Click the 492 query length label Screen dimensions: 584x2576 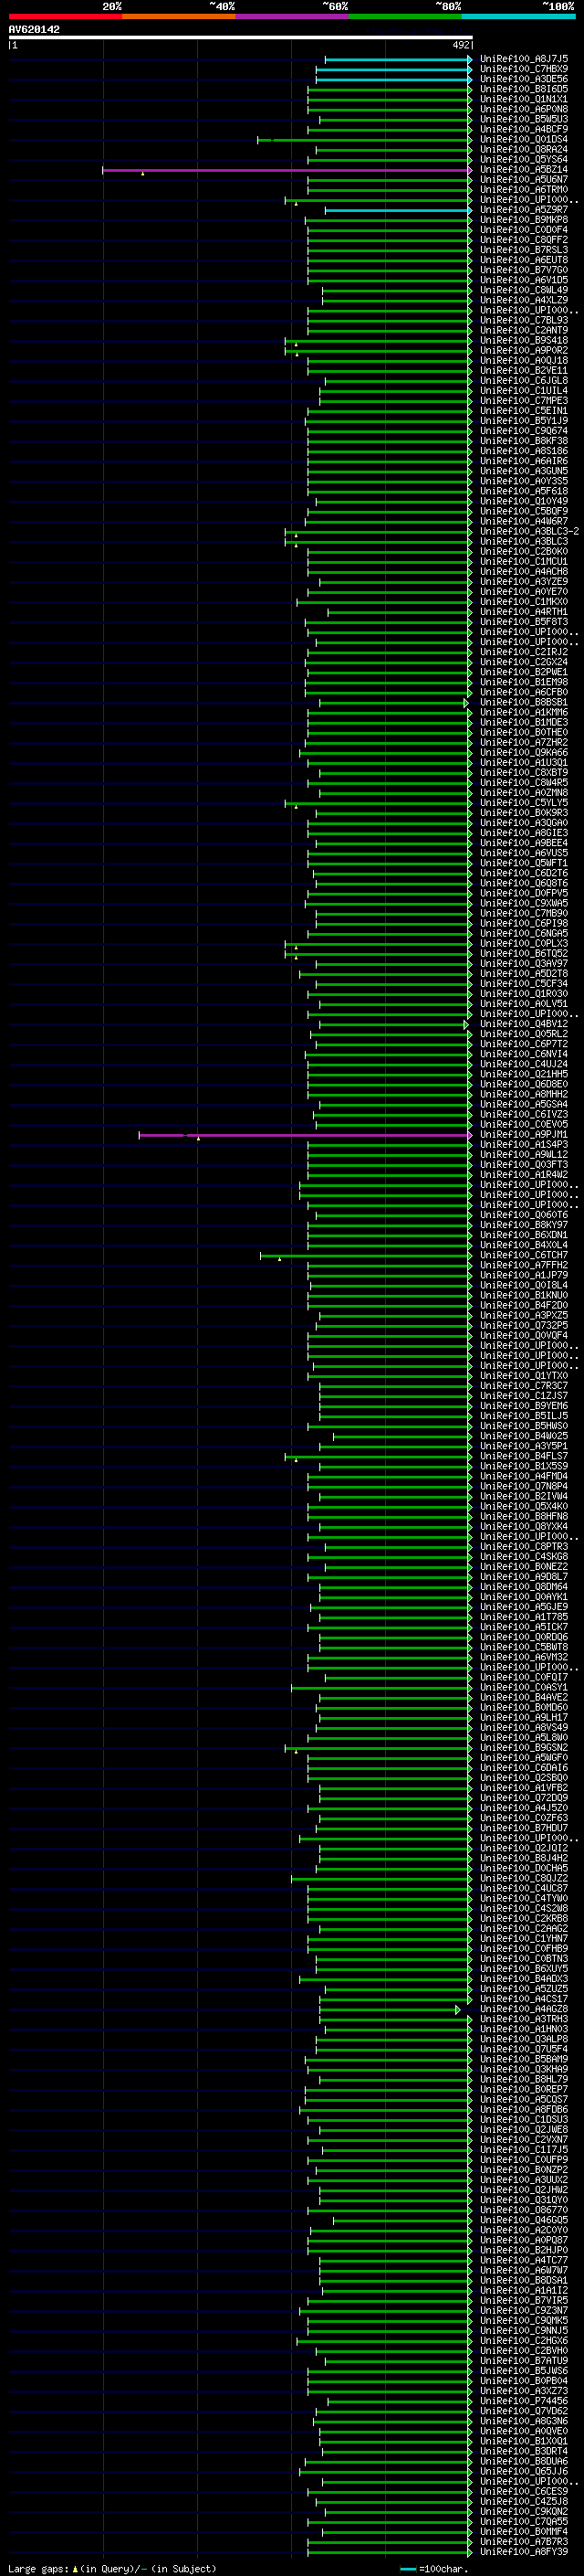pos(461,45)
